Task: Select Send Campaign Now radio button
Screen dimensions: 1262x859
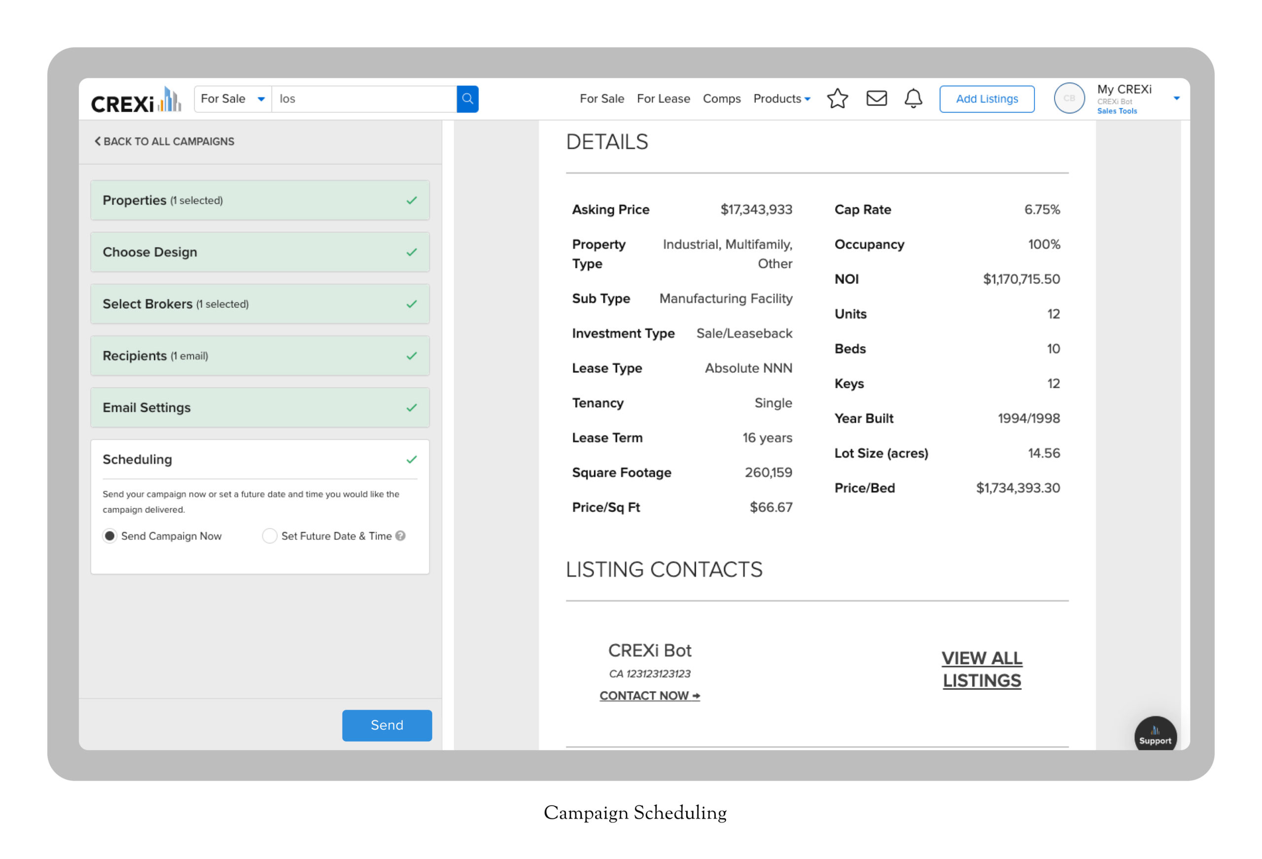Action: [110, 536]
